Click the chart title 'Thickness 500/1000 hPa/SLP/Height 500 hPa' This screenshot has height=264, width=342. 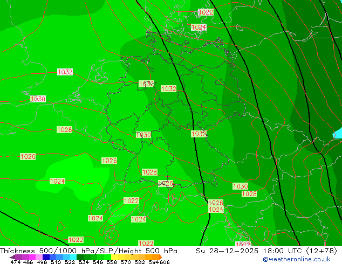pos(88,251)
